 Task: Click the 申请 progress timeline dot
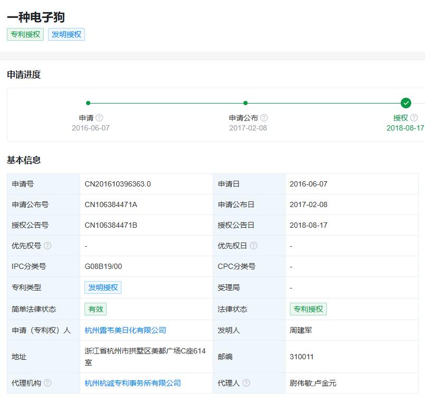tap(88, 103)
